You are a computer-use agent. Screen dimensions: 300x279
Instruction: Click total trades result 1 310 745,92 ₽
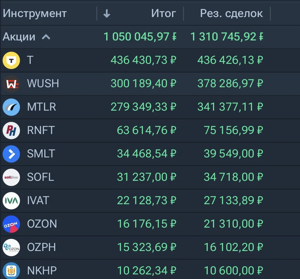(227, 37)
